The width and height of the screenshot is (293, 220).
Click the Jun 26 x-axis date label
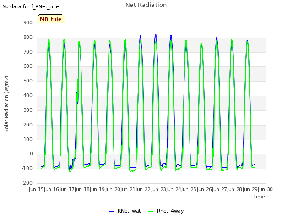(x=205, y=189)
